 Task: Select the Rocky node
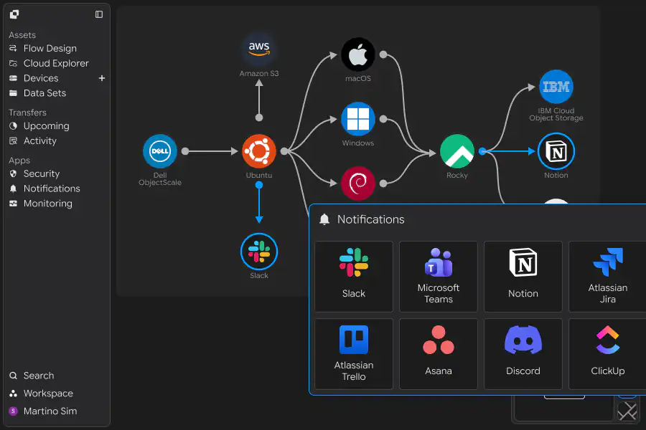(457, 151)
